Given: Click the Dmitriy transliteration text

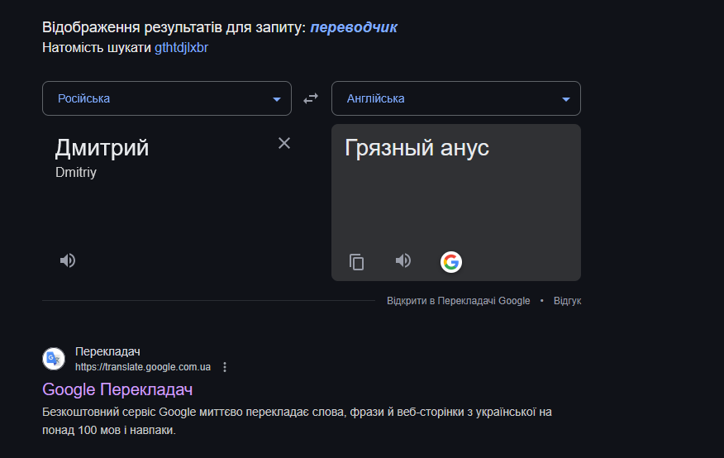Looking at the screenshot, I should click(76, 174).
